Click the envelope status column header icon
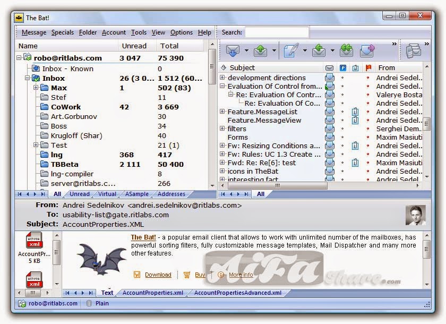 point(329,68)
